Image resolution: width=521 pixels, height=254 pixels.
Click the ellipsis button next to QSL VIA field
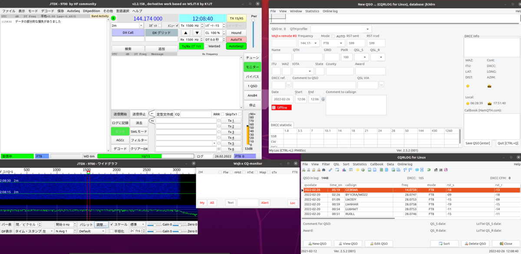(x=381, y=84)
